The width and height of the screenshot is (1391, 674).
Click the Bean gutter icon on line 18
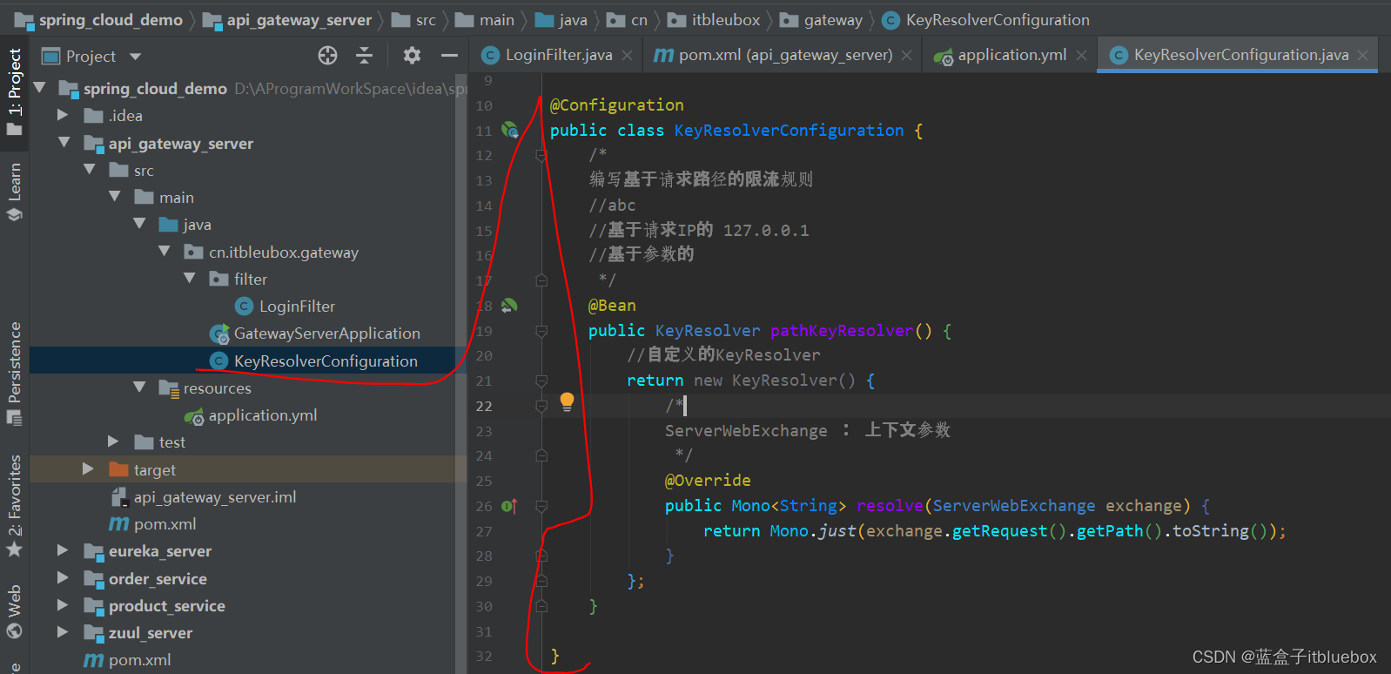pos(509,306)
